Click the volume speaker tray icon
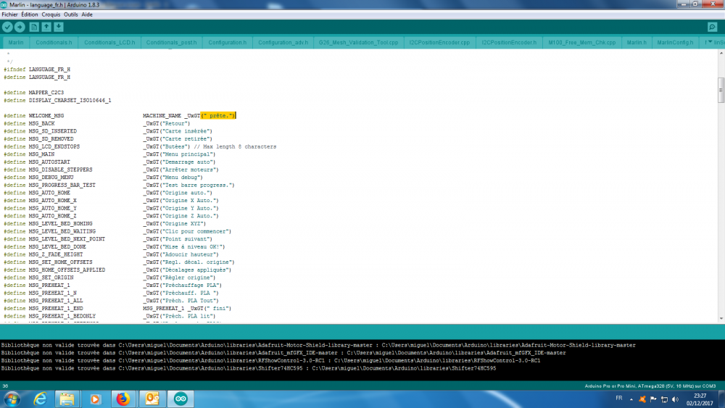Screen dimensions: 725x408 [675, 399]
